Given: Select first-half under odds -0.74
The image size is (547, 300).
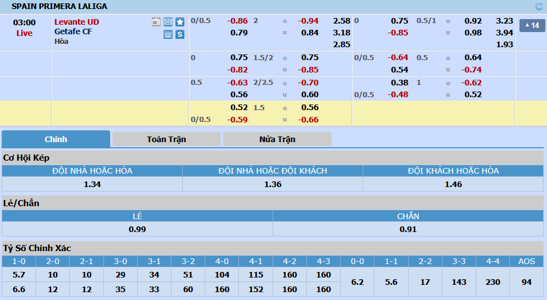Looking at the screenshot, I should click(471, 70).
